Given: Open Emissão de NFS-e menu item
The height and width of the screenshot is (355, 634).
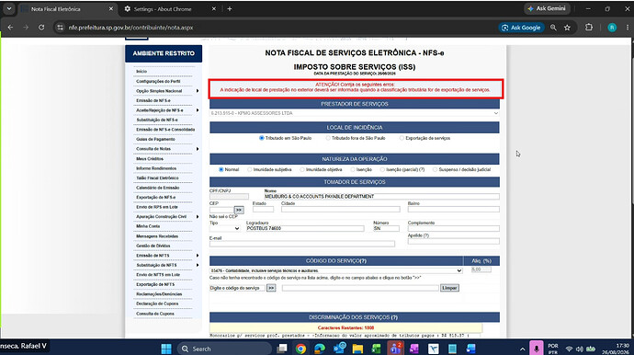Looking at the screenshot, I should (153, 100).
